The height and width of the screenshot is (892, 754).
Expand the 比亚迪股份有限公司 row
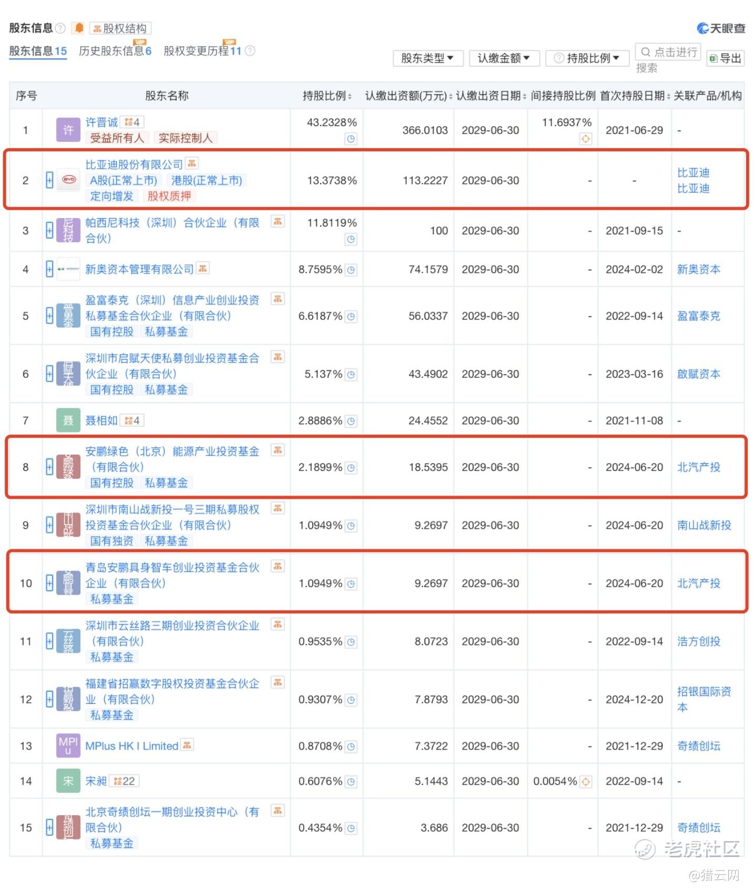pos(49,180)
